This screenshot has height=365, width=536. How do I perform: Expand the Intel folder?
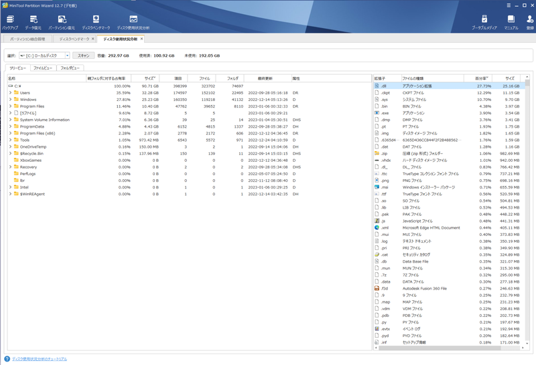pos(10,187)
